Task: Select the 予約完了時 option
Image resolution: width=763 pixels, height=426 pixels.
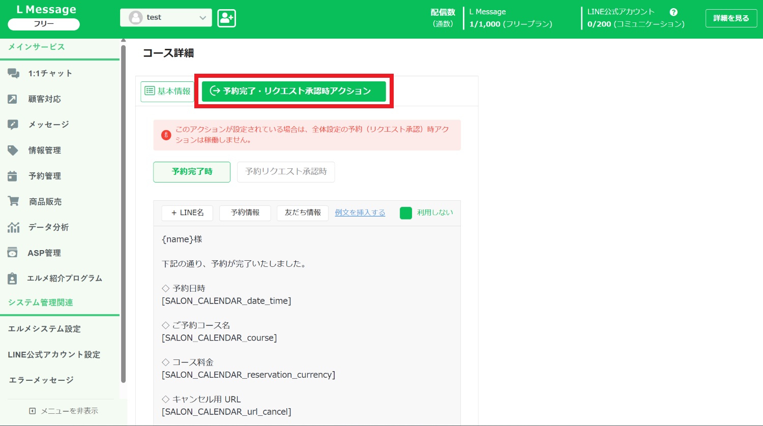Action: click(x=192, y=172)
